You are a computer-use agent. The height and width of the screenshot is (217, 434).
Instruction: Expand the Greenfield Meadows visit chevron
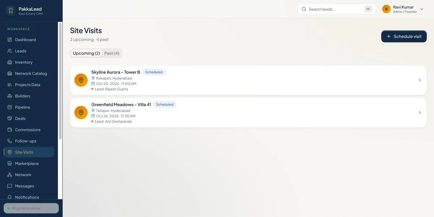tap(420, 112)
